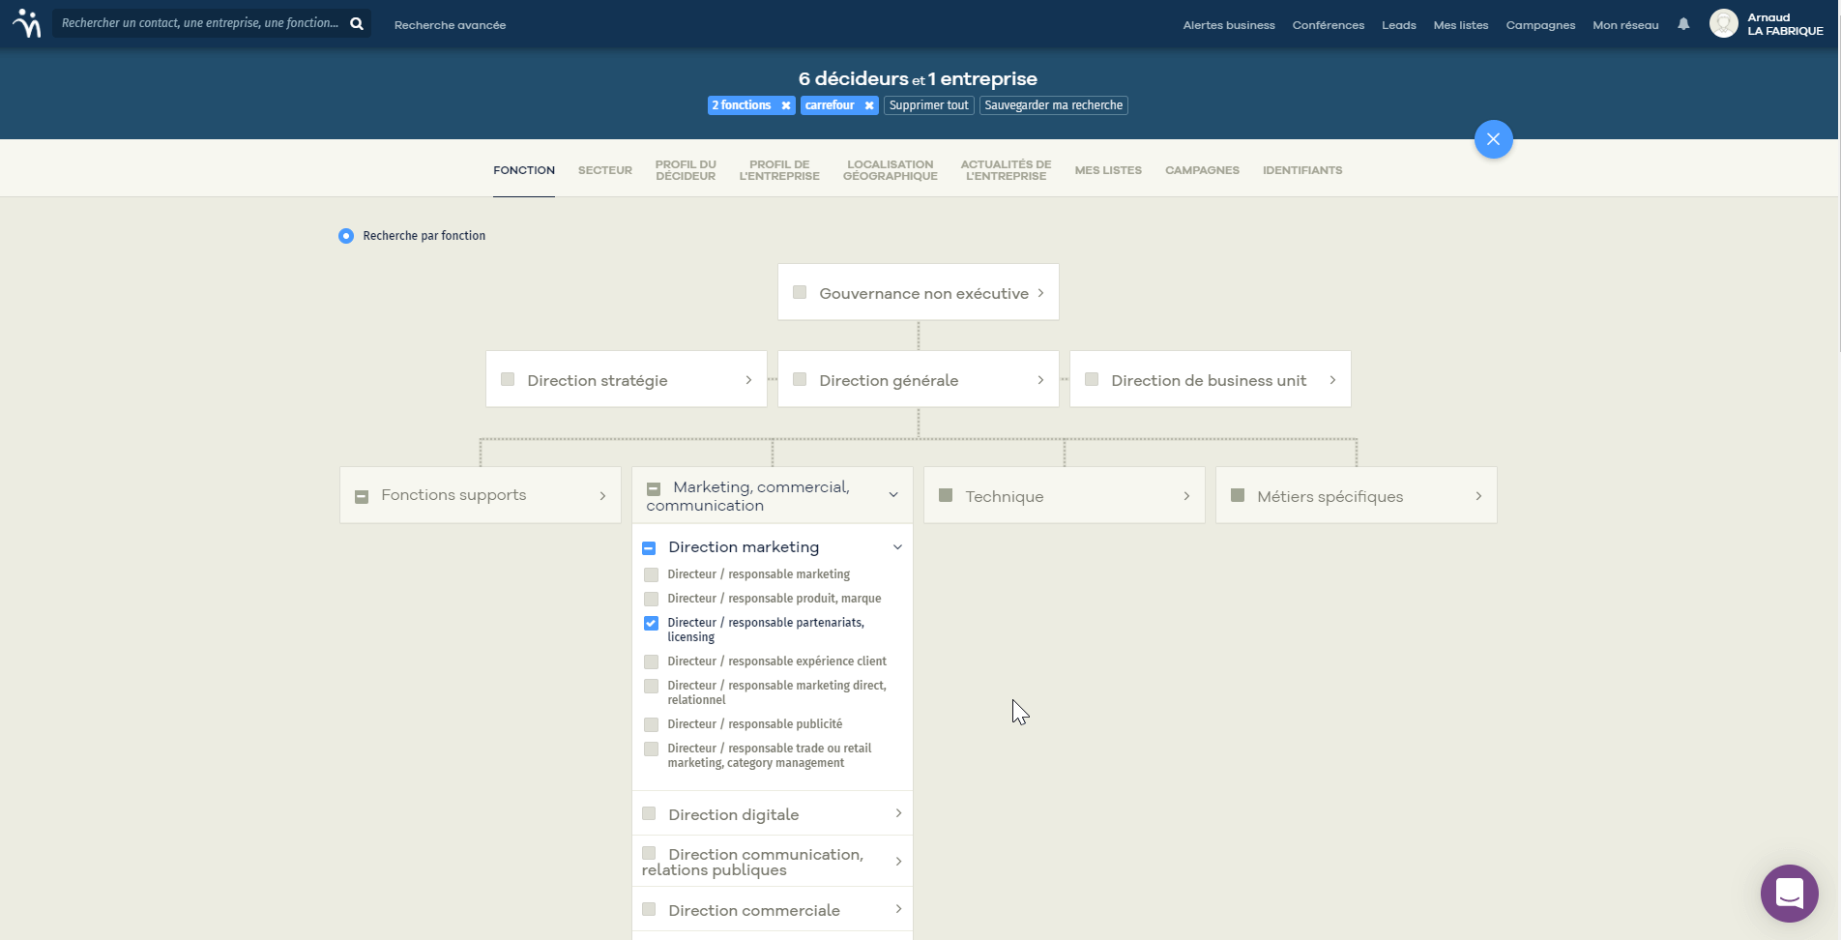Close the search filter panel

click(x=1493, y=139)
